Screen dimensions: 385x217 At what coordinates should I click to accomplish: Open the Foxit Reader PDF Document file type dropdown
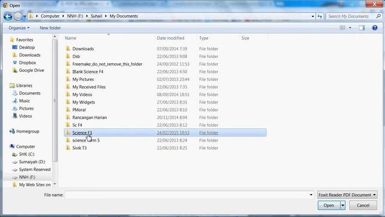point(348,195)
